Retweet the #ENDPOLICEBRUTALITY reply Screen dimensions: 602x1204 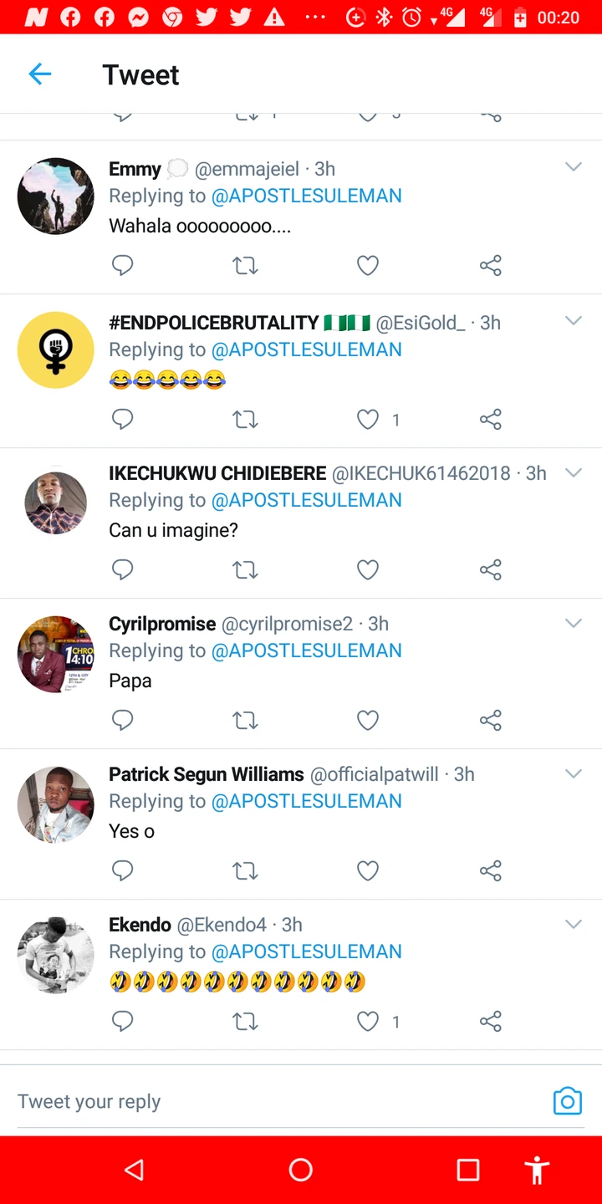[x=245, y=420]
